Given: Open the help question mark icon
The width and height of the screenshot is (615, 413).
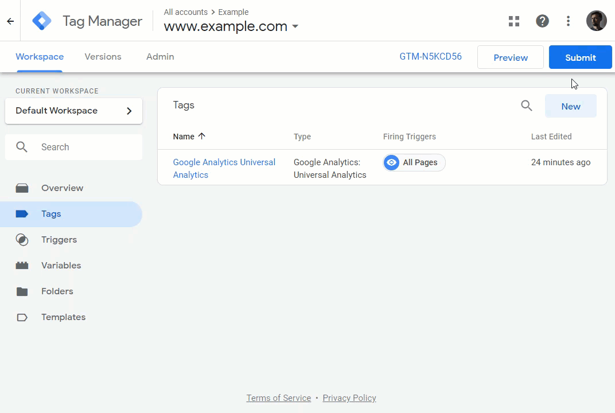Looking at the screenshot, I should [x=542, y=21].
